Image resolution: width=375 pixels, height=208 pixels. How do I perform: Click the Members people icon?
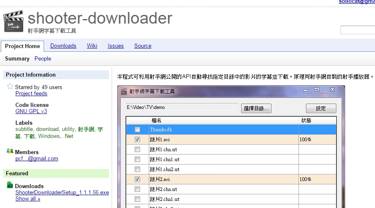[10, 151]
